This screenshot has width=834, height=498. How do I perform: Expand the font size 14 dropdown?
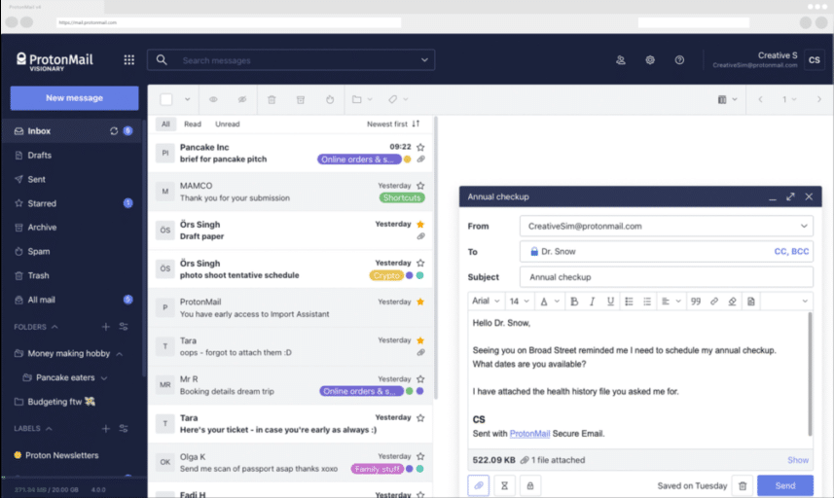520,302
